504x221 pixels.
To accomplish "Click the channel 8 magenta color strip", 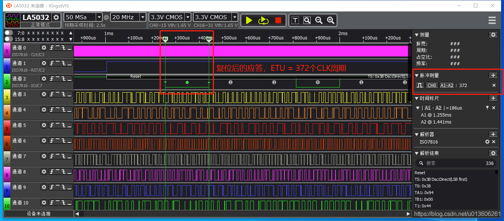I will point(7,175).
